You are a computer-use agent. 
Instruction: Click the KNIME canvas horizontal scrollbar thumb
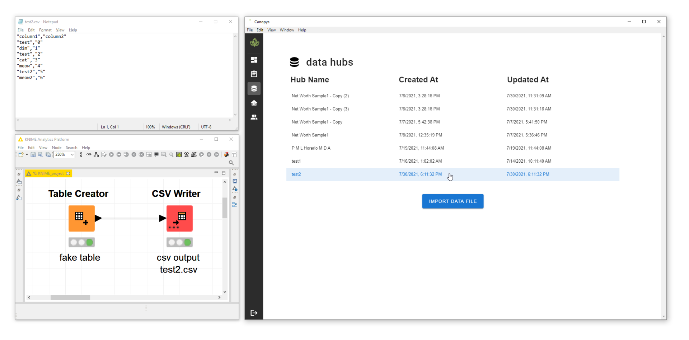pyautogui.click(x=70, y=297)
